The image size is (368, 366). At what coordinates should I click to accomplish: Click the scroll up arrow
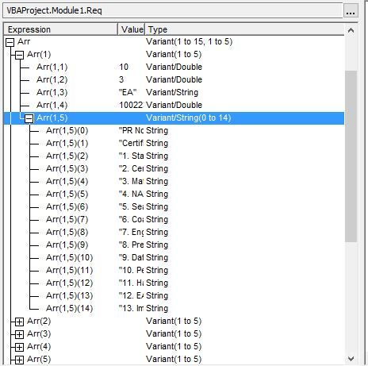(351, 30)
